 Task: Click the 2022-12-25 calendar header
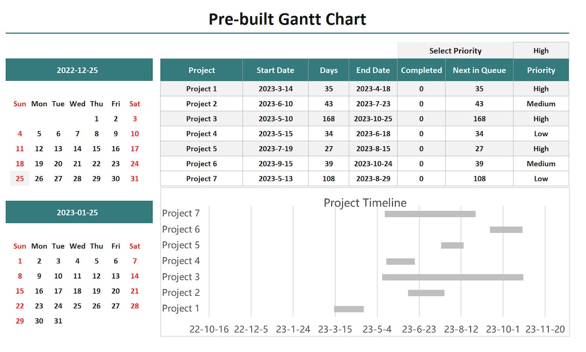tap(79, 69)
